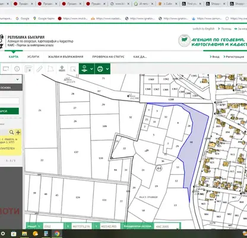
Task: Open the УСЛУГИ menu item
Action: pos(33,57)
